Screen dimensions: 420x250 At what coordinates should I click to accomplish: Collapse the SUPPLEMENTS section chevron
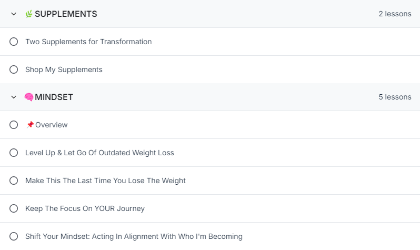coord(14,14)
